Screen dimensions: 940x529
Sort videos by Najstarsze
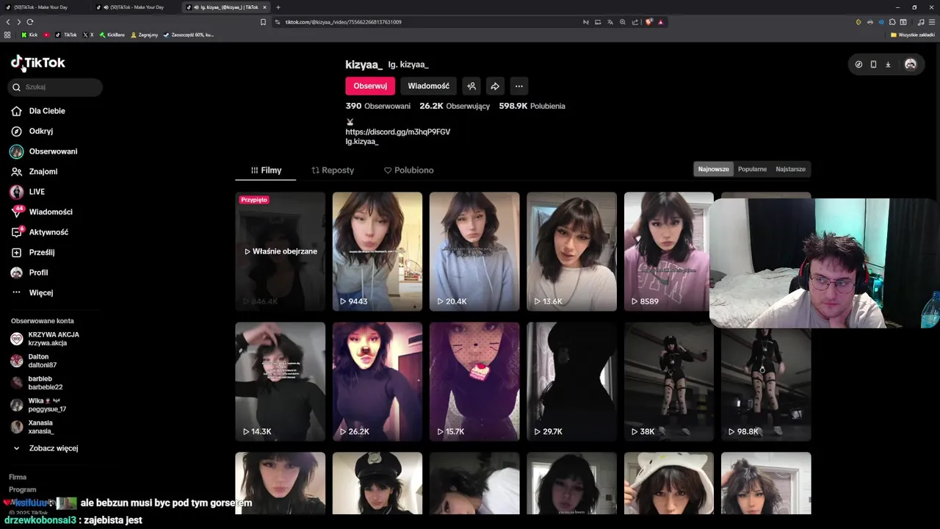click(x=791, y=169)
